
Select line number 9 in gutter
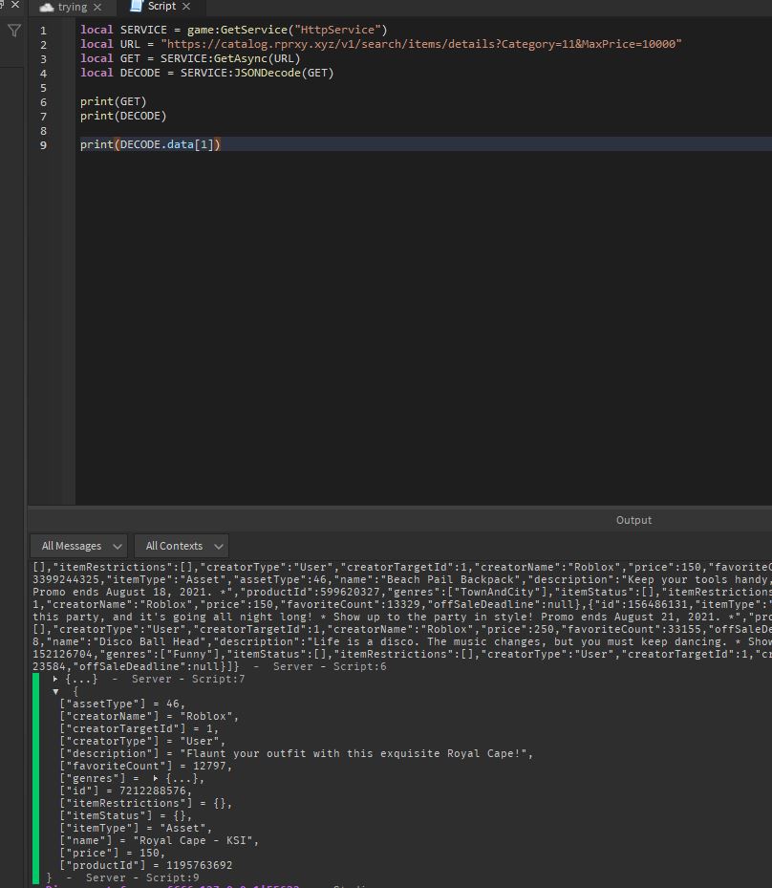(43, 145)
